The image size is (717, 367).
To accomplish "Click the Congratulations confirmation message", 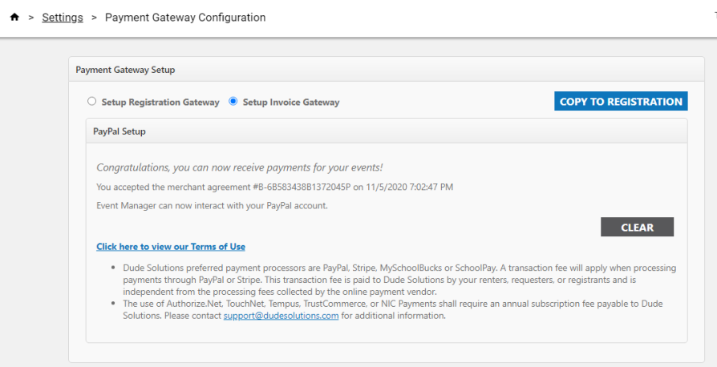I will click(x=240, y=167).
